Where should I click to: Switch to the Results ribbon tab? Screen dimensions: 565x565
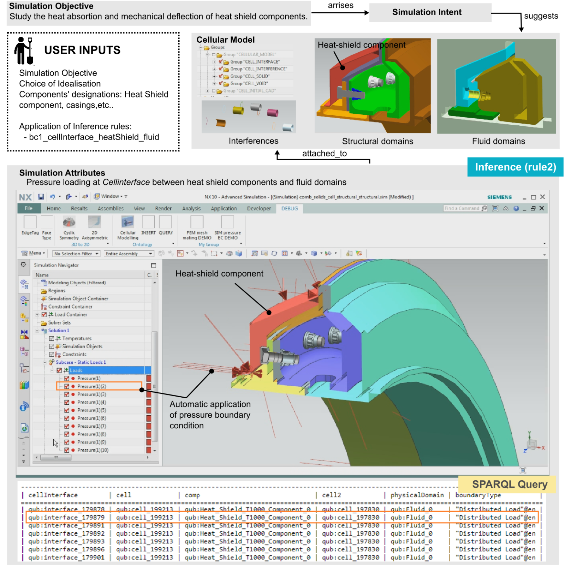(79, 208)
